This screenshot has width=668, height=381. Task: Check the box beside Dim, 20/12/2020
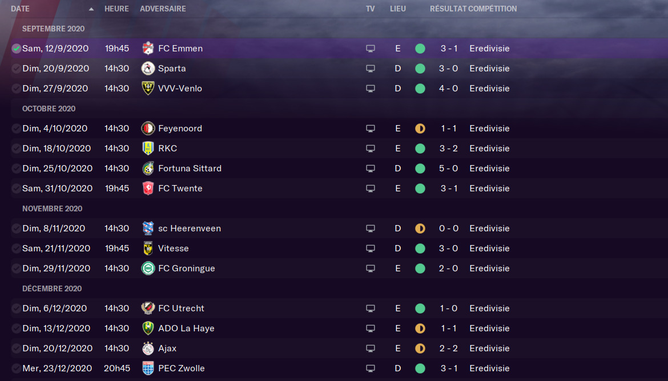point(16,348)
